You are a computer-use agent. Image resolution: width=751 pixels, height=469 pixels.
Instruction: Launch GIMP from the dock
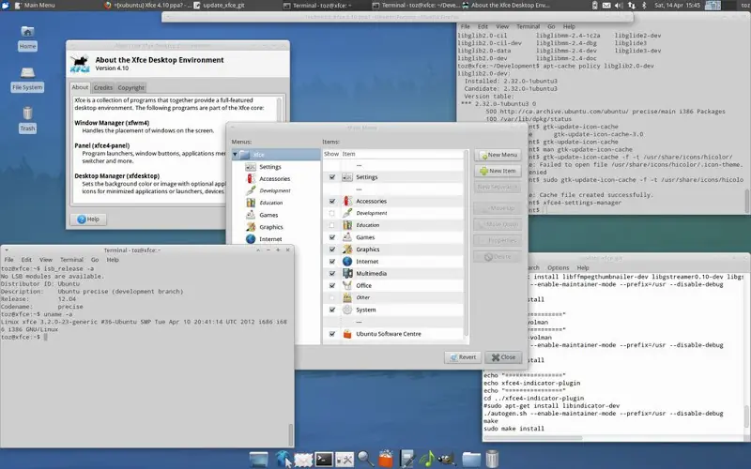pyautogui.click(x=447, y=460)
